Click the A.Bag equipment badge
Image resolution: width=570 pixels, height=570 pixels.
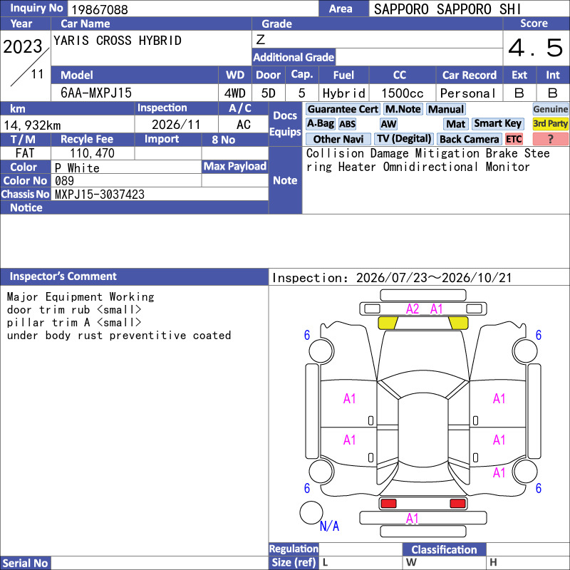[320, 123]
